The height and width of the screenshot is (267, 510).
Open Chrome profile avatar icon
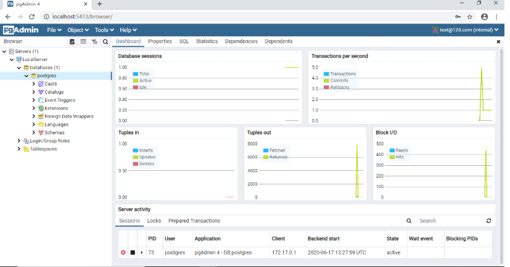484,17
